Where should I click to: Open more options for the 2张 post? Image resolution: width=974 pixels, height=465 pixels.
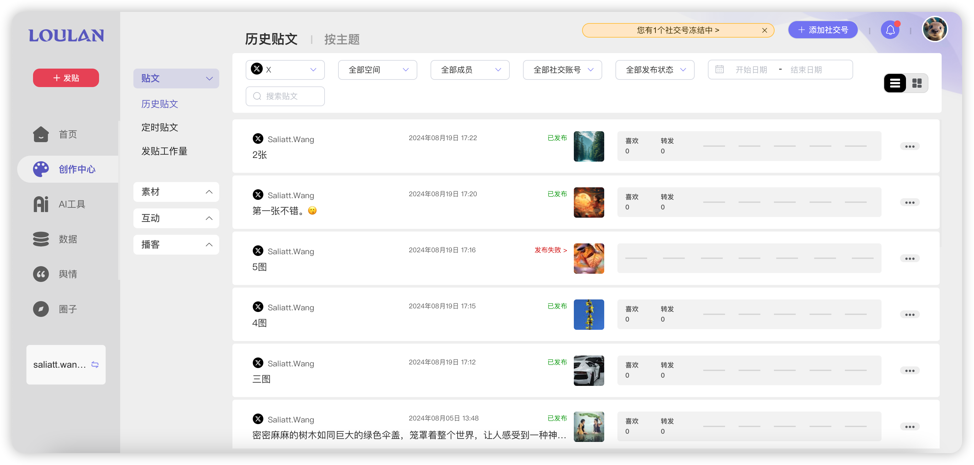(x=910, y=146)
